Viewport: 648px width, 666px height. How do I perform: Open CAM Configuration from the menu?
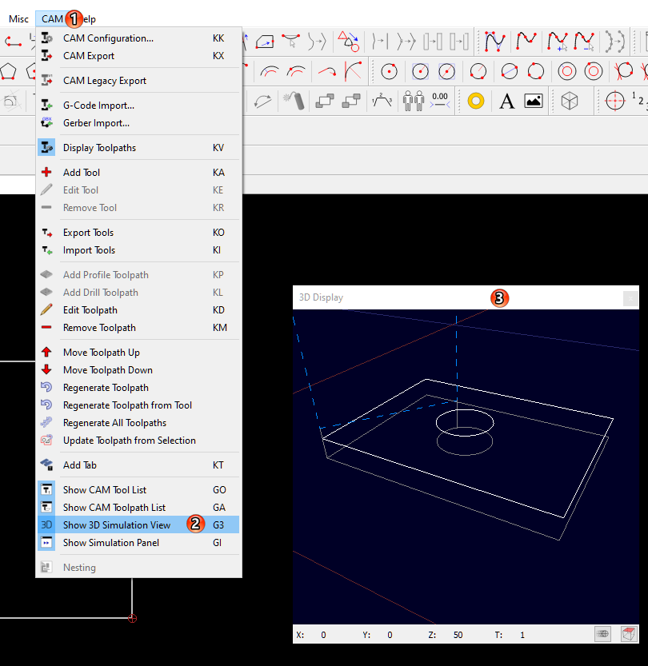tap(138, 38)
